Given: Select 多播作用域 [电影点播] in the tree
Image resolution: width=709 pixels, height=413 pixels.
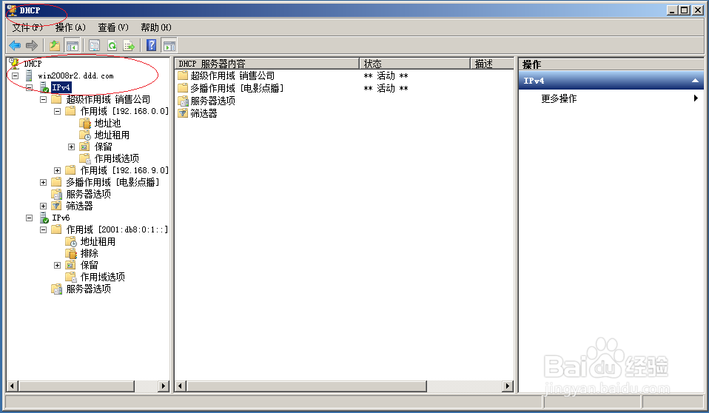Looking at the screenshot, I should [x=112, y=182].
